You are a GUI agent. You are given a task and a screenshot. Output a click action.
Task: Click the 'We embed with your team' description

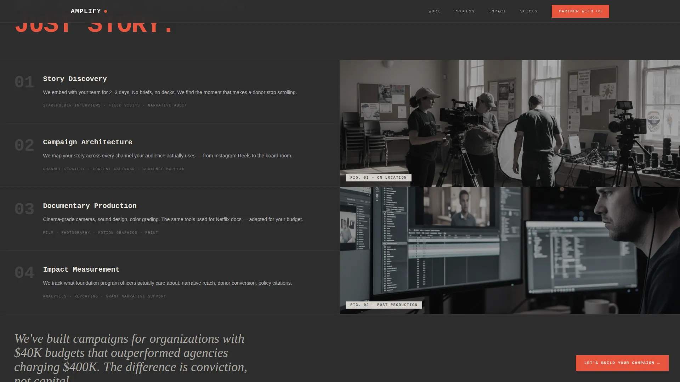[x=170, y=92]
